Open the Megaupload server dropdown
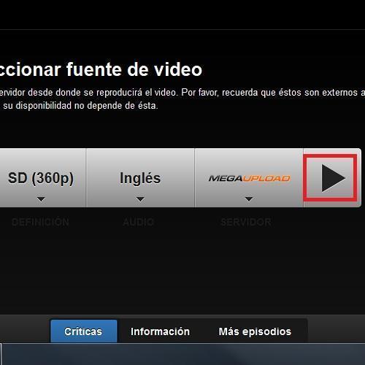This screenshot has width=365, height=365. click(249, 178)
